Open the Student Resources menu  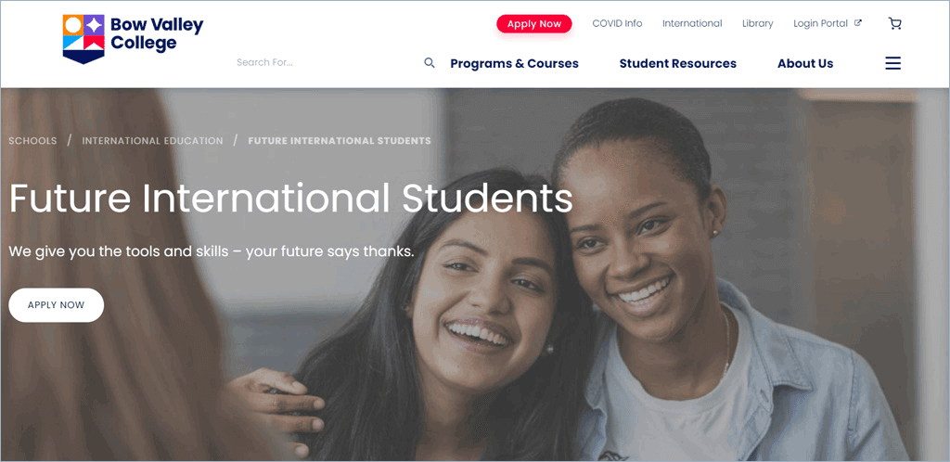click(x=678, y=64)
